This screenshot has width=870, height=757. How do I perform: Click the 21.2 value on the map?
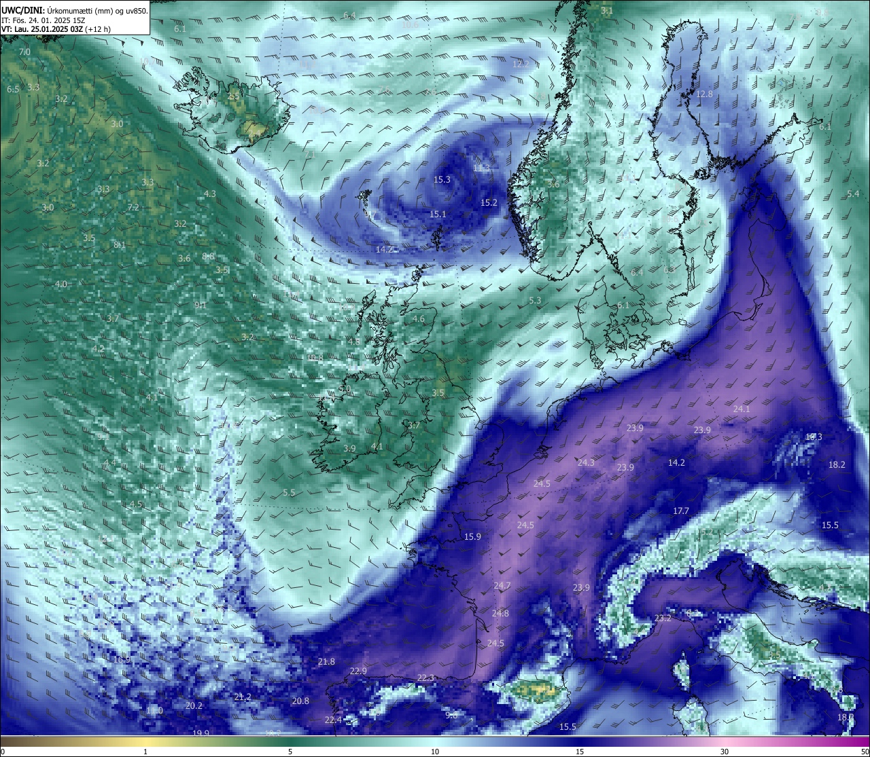point(243,697)
